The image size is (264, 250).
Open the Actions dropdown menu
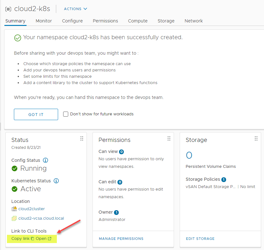coord(75,9)
